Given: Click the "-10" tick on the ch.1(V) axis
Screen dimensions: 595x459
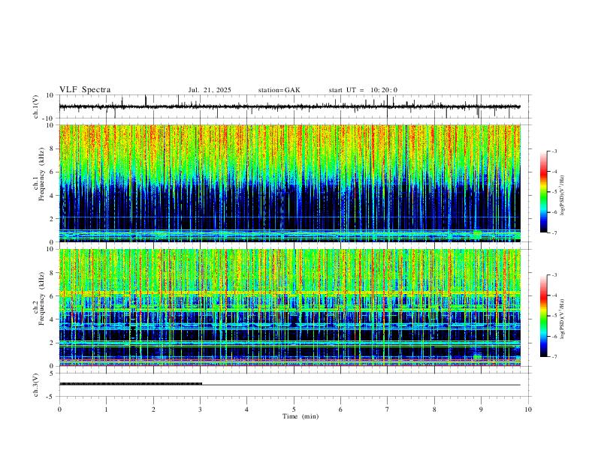Looking at the screenshot, I should tap(48, 118).
